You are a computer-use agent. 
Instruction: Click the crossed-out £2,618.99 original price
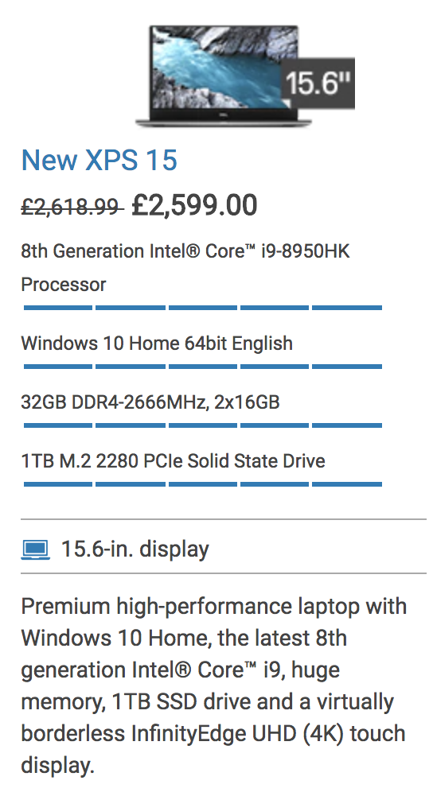[72, 207]
